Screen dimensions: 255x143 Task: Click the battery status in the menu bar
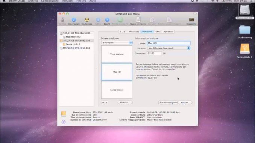point(227,1)
